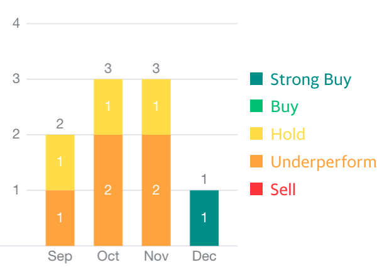The width and height of the screenshot is (377, 272).
Task: Select the Hold legend label
Action: pos(288,133)
